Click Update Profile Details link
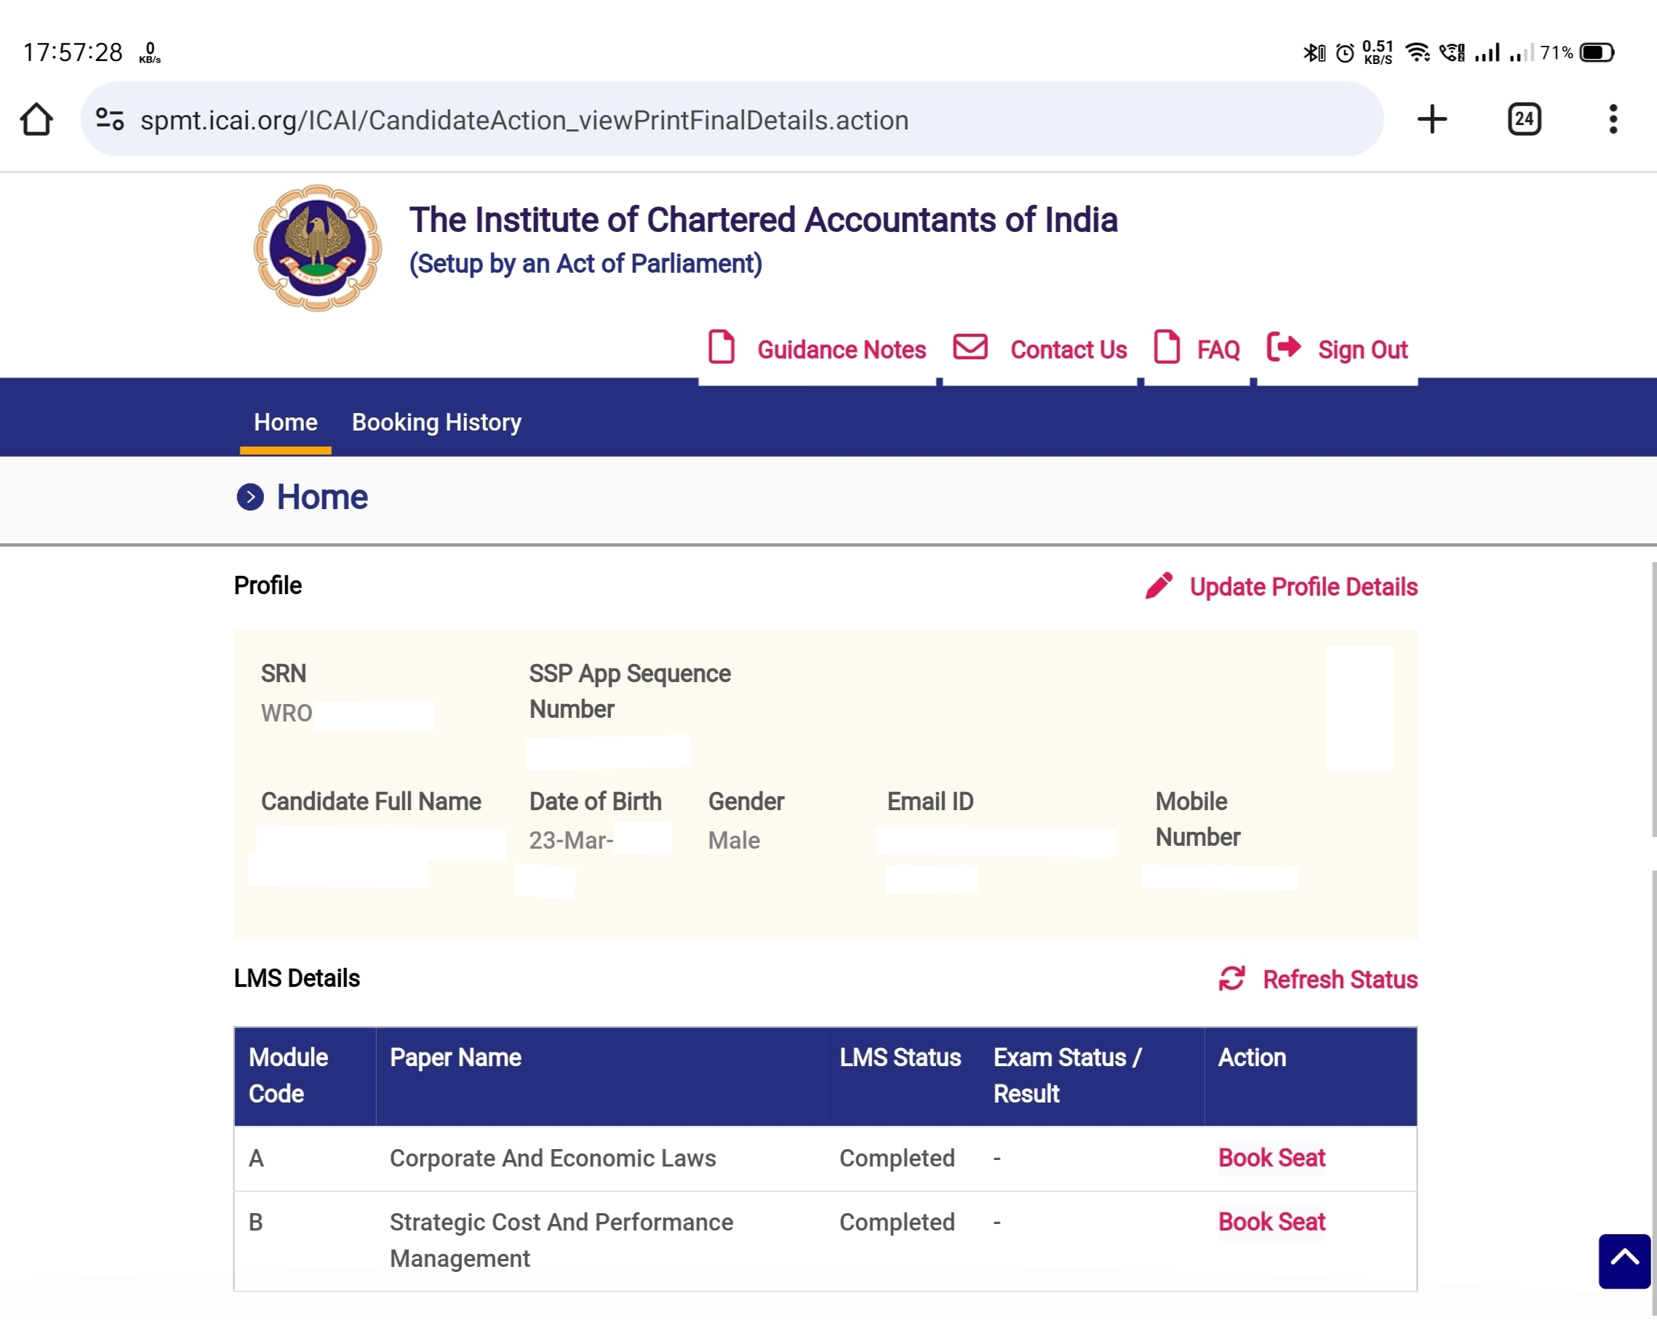Viewport: 1657px width, 1320px height. click(x=1303, y=587)
